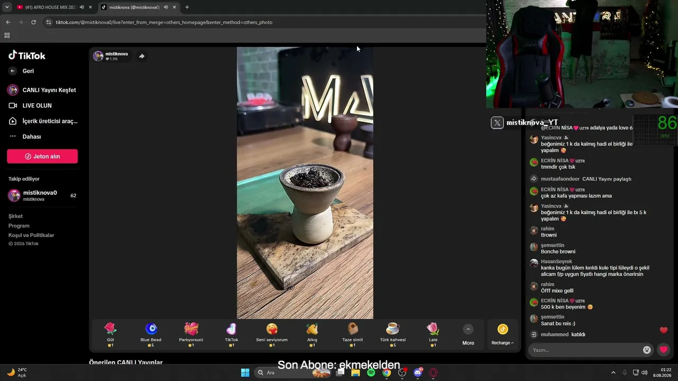Open a new browser tab
Viewport: 678px width, 381px height.
click(x=187, y=7)
